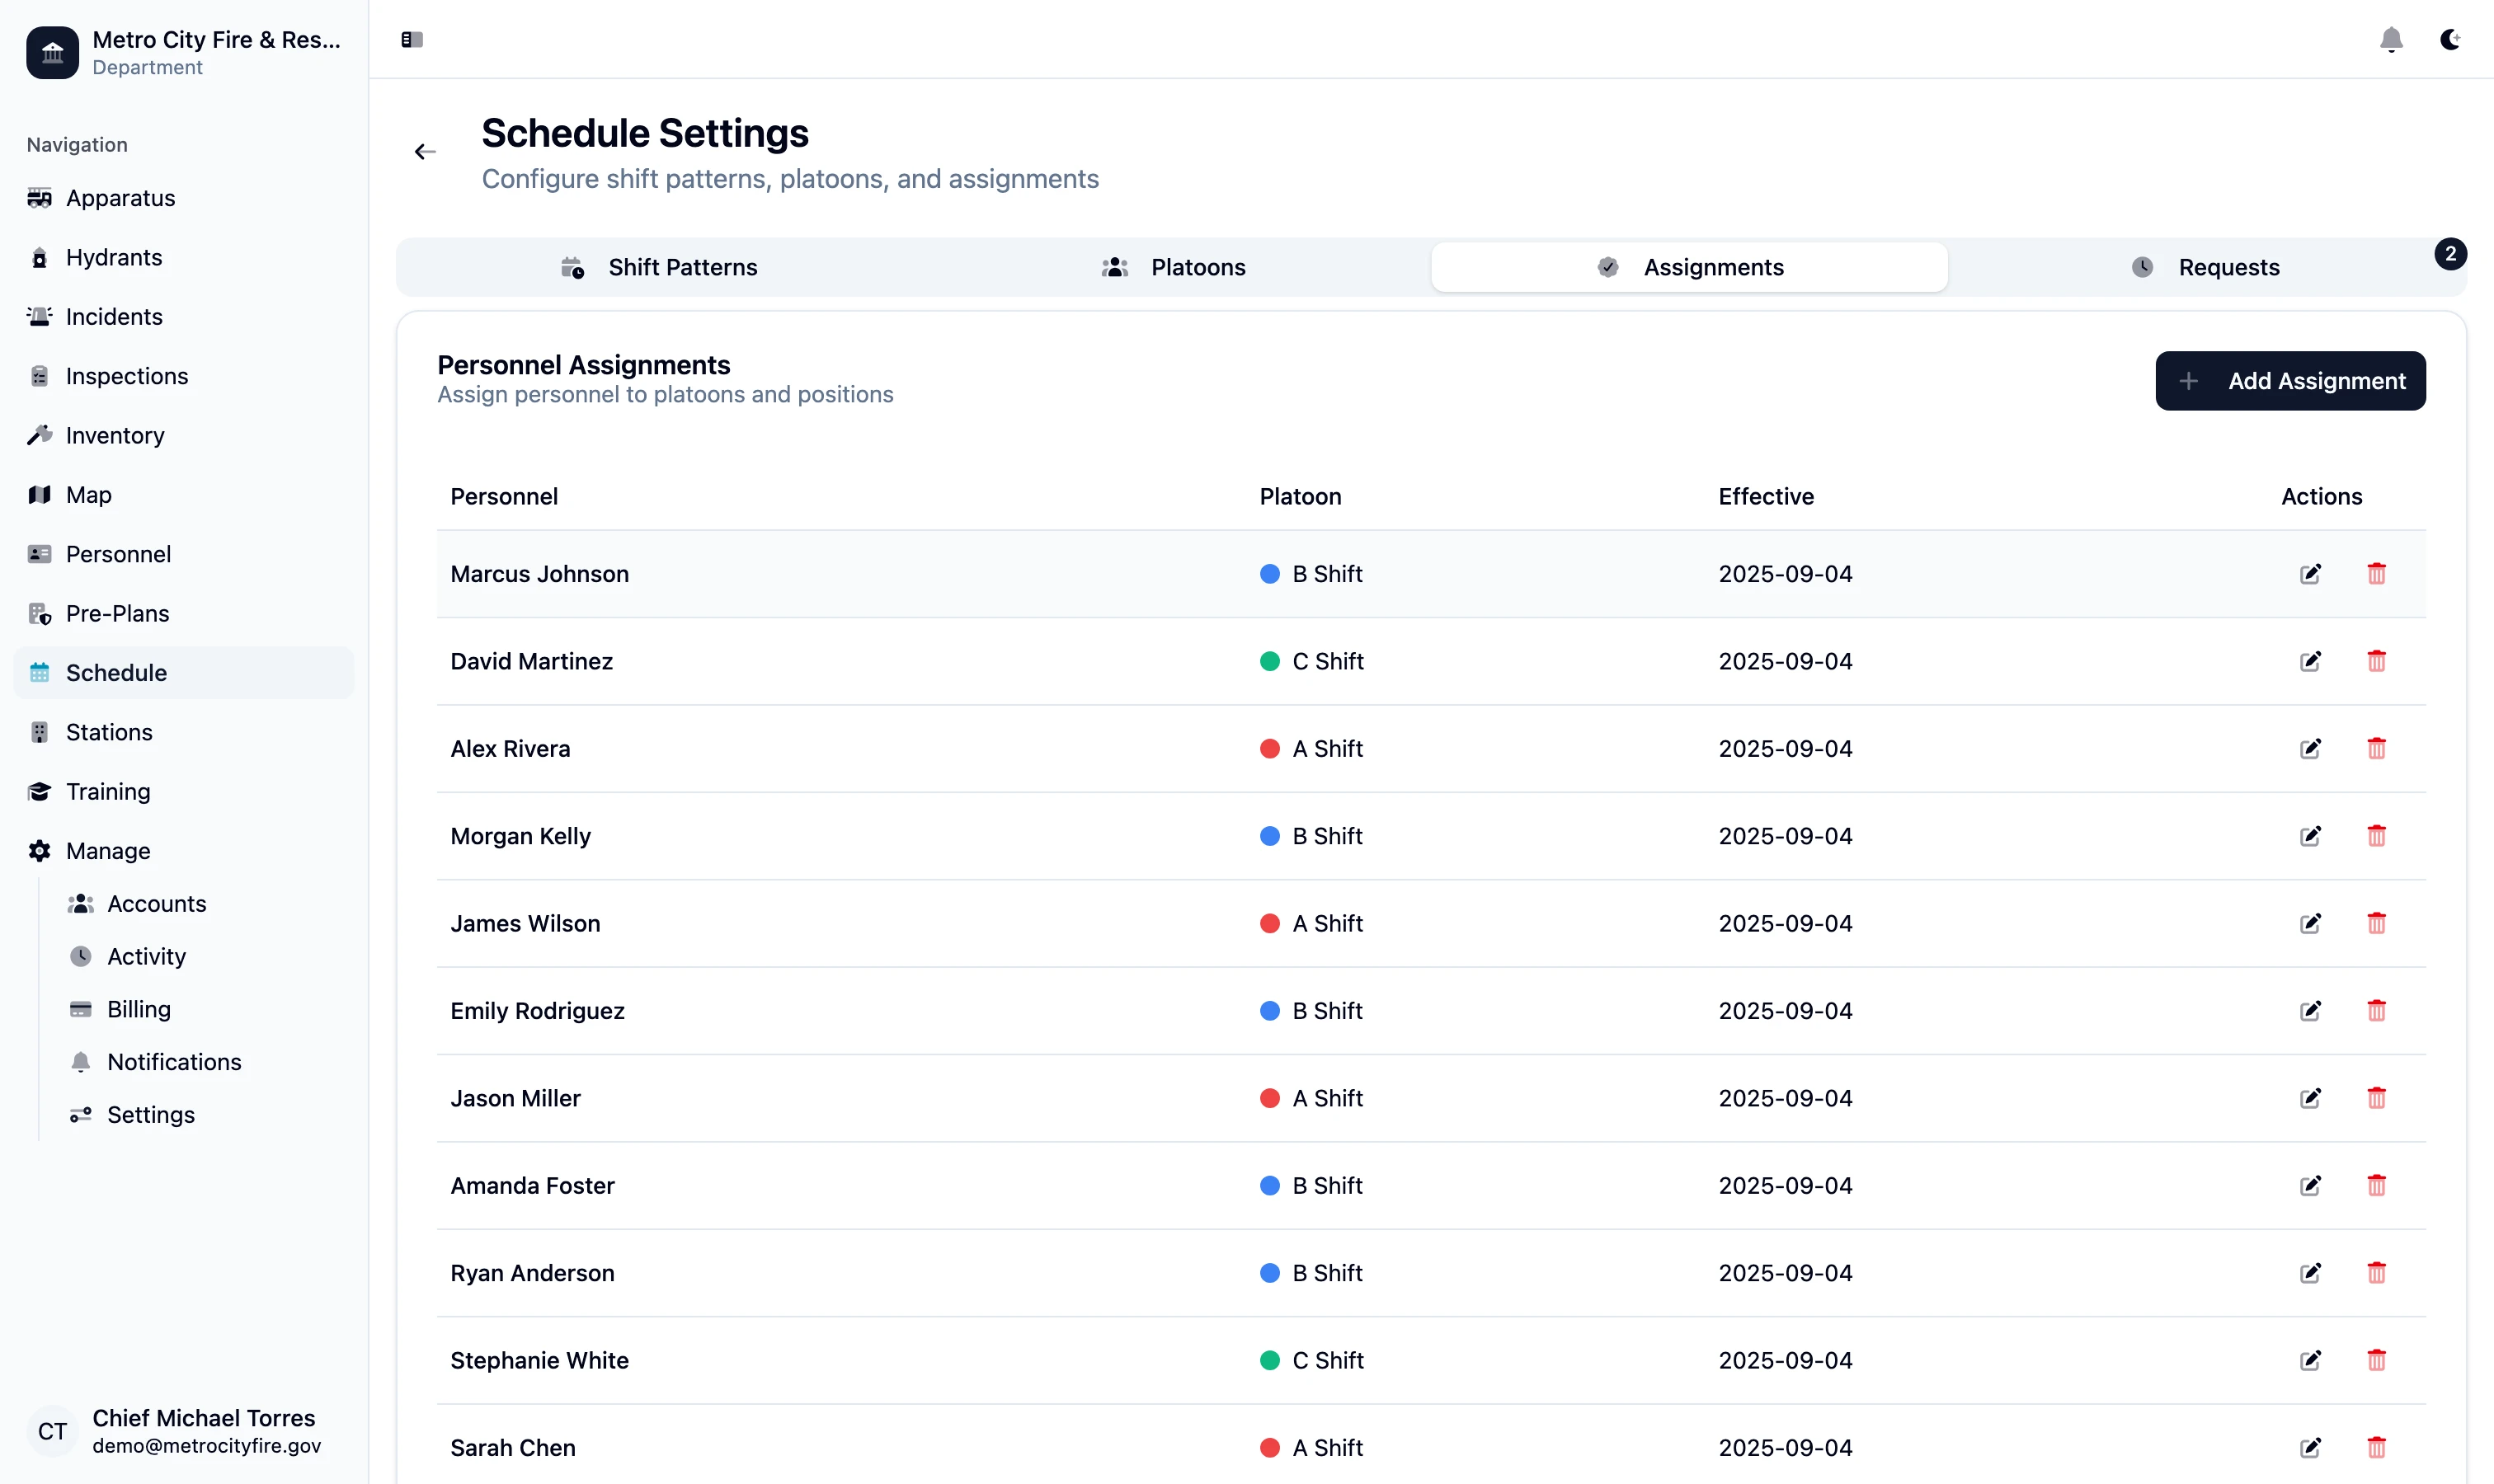Click the back arrow beside Schedule Settings
The width and height of the screenshot is (2494, 1484).
pyautogui.click(x=426, y=152)
